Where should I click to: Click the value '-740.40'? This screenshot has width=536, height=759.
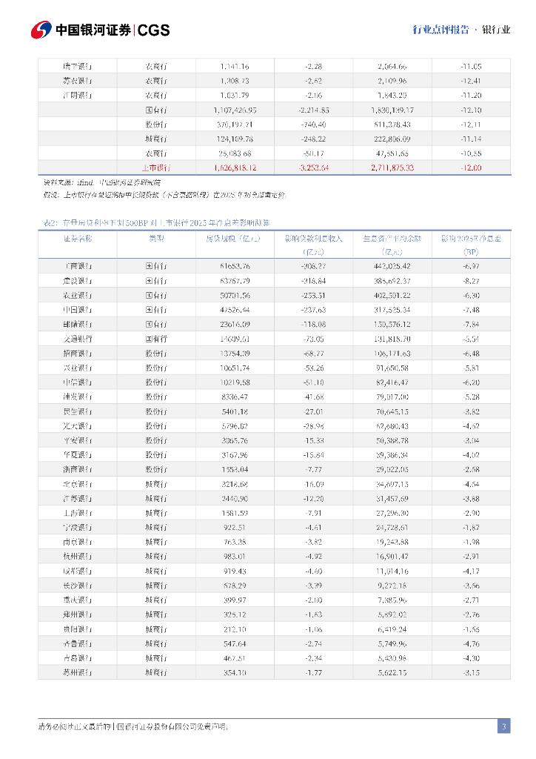[314, 125]
